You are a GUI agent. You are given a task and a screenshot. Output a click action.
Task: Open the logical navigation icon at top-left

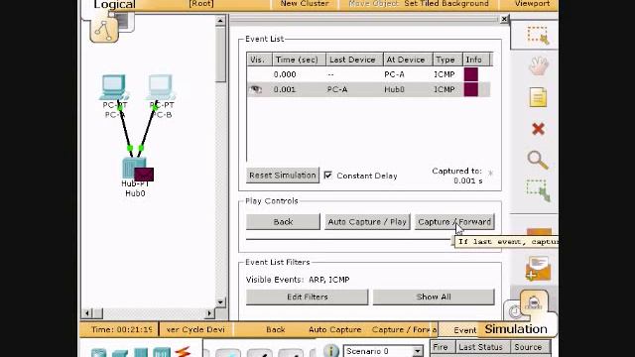coord(104,30)
